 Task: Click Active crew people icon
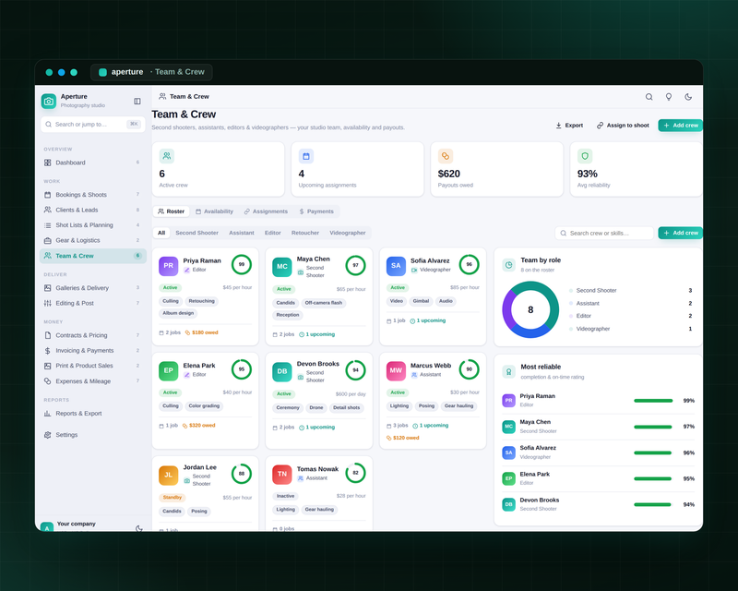click(167, 155)
